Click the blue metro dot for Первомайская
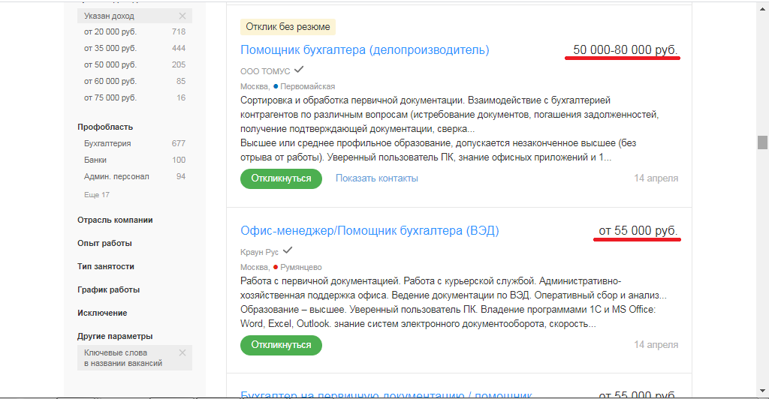Screen dimensions: 769x399 click(x=276, y=86)
